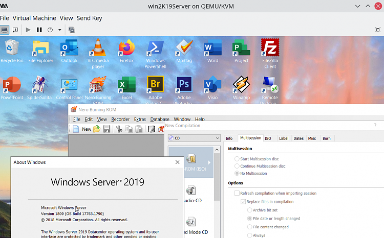Switch to the Misc tab
Image resolution: width=384 pixels, height=238 pixels.
point(312,138)
